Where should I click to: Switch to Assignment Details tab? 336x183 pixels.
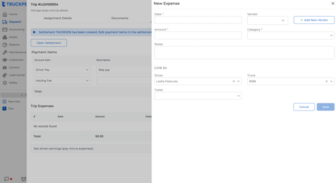click(x=58, y=18)
